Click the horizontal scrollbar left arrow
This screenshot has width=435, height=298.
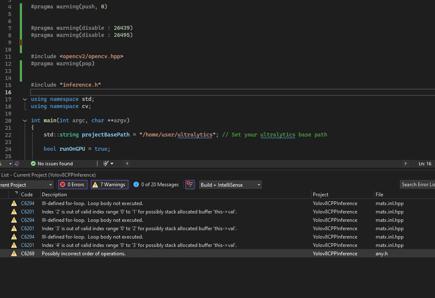[x=127, y=164]
